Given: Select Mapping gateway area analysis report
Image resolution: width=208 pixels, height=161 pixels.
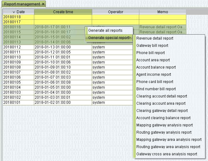Looking at the screenshot, I should tap(169, 140).
